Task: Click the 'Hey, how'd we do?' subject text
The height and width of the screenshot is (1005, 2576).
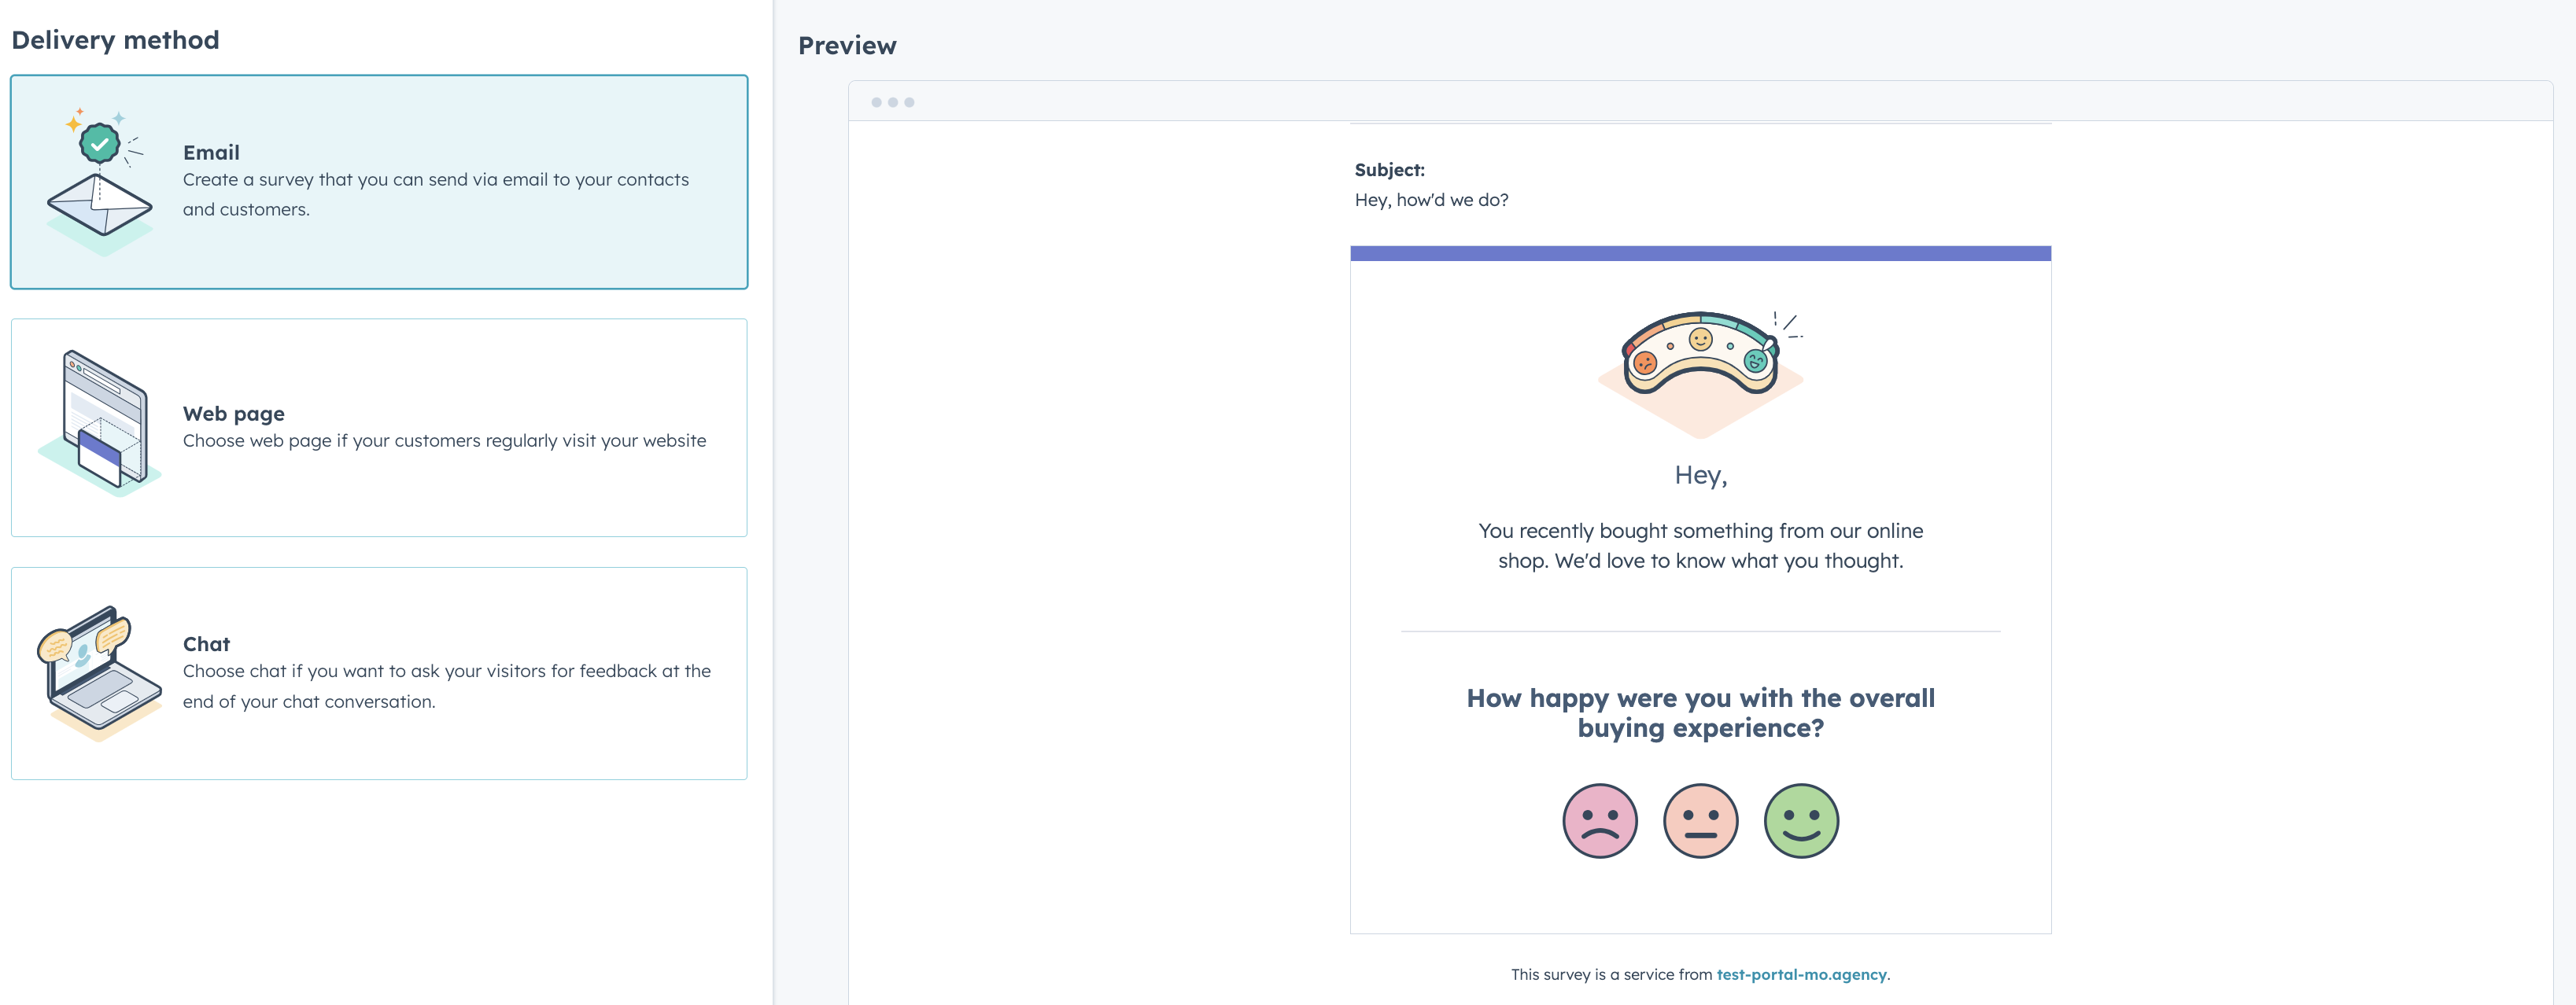Action: tap(1431, 200)
